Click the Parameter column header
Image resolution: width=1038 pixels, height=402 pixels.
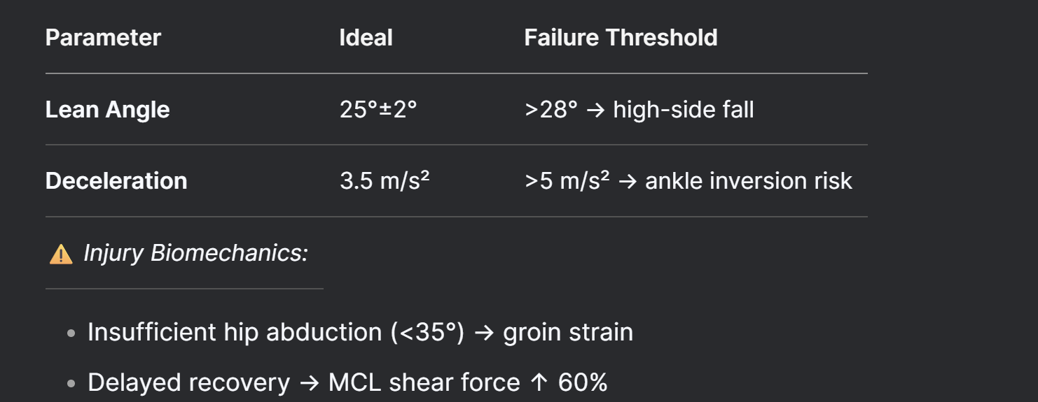point(103,37)
